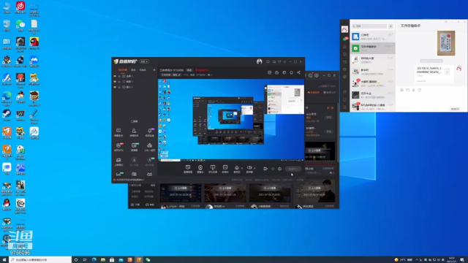Screen dimensions: 468x263
Task: Click the scissors screenshot icon in WeChat
Action: coord(413,90)
